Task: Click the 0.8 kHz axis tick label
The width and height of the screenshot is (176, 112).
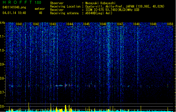Action: tap(2, 78)
